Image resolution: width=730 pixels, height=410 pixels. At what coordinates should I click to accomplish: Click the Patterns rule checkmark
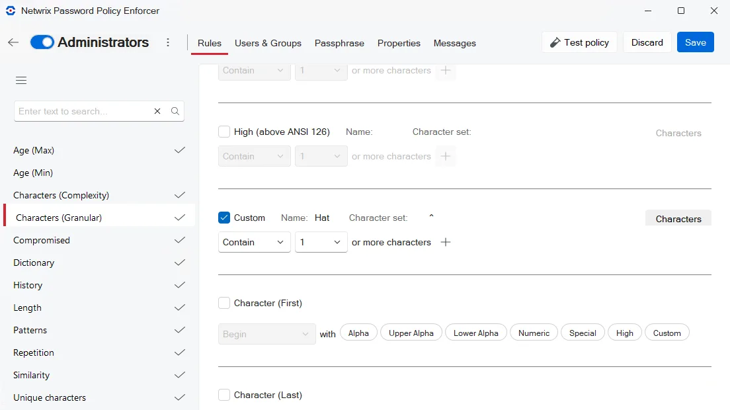pyautogui.click(x=180, y=330)
